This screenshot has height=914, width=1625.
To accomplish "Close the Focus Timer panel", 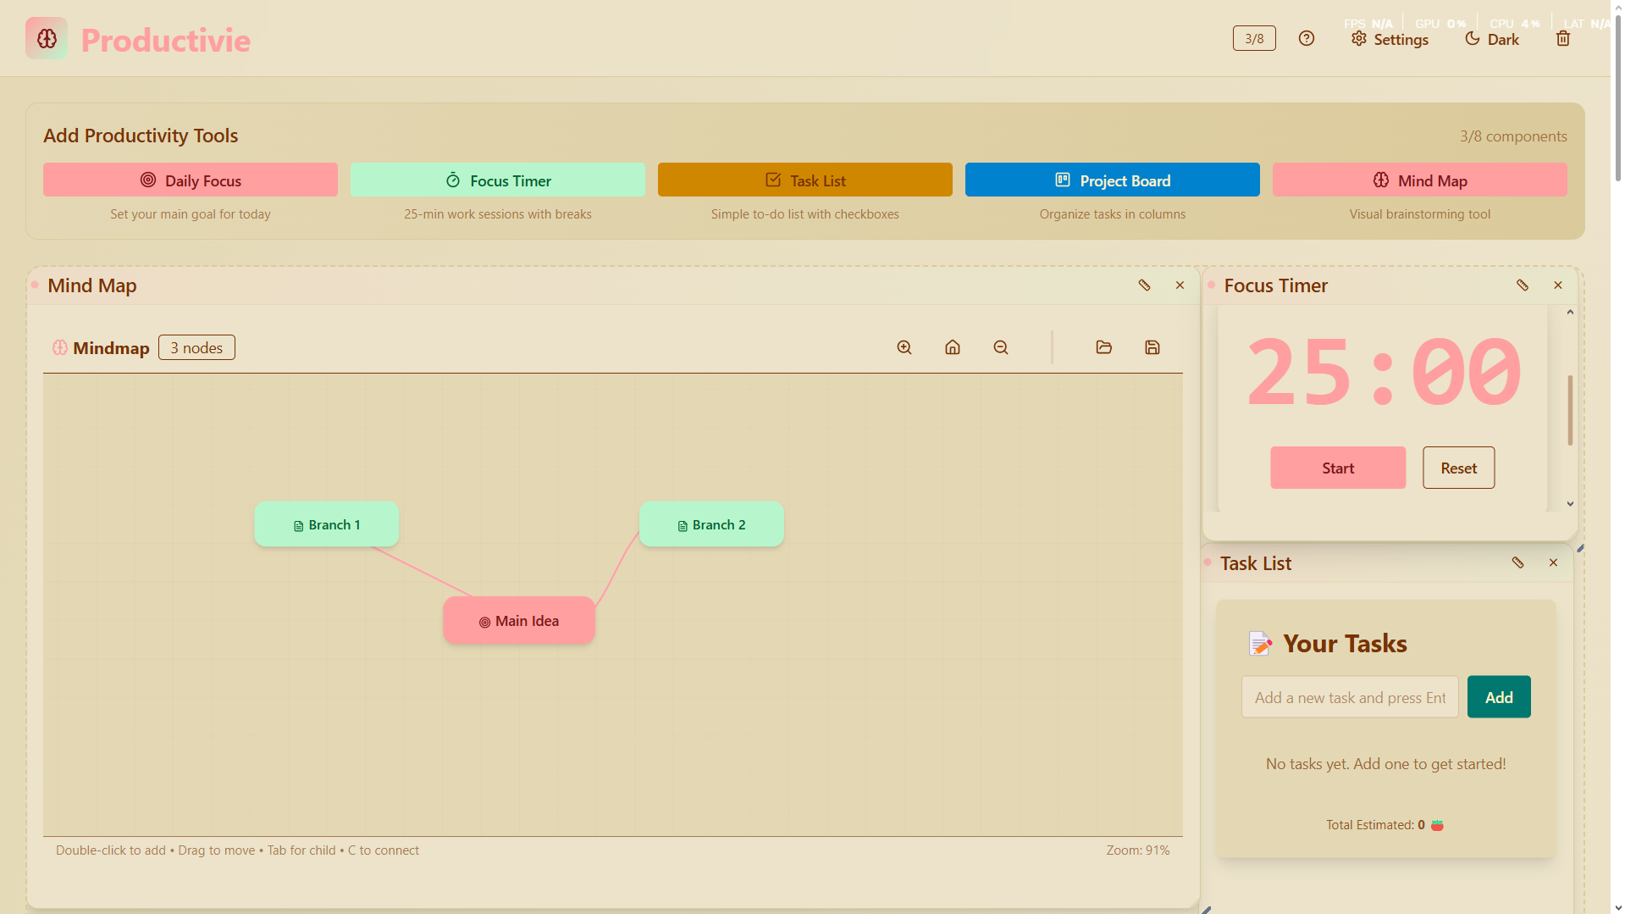I will click(1558, 285).
